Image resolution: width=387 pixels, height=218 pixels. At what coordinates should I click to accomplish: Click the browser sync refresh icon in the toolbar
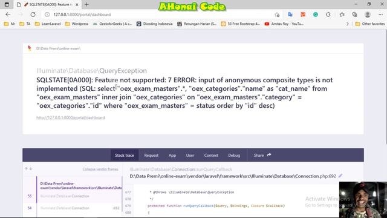point(328,15)
